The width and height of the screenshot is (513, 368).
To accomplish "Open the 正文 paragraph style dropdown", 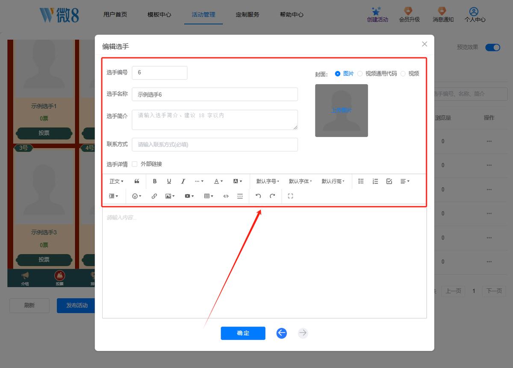I will (x=116, y=181).
